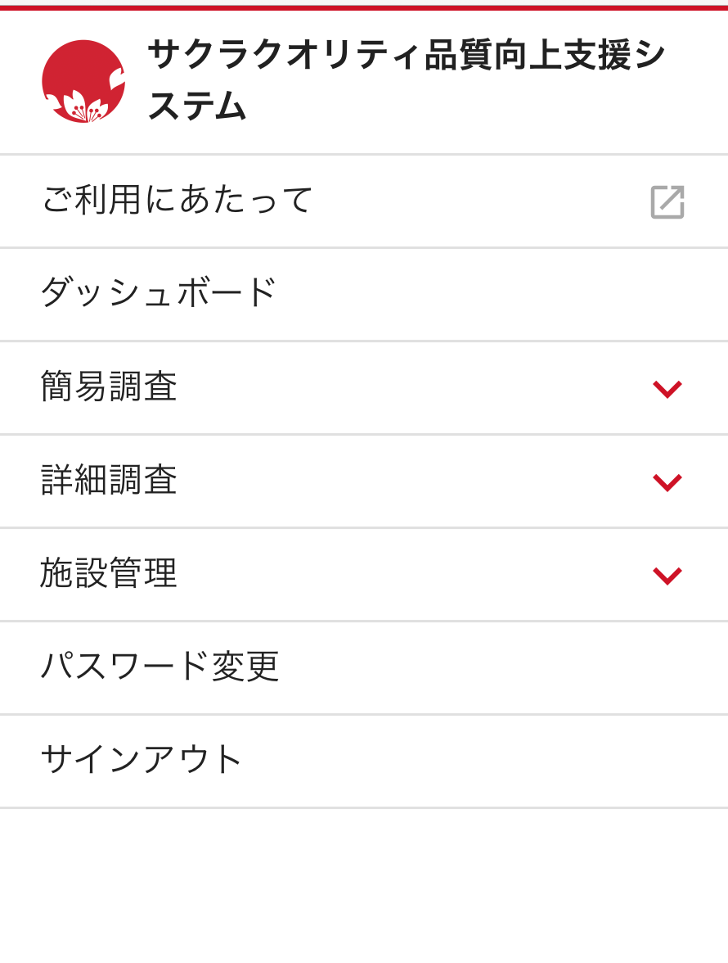Viewport: 728px width, 963px height.
Task: Click the header logo beside the system name
Action: coord(83,81)
